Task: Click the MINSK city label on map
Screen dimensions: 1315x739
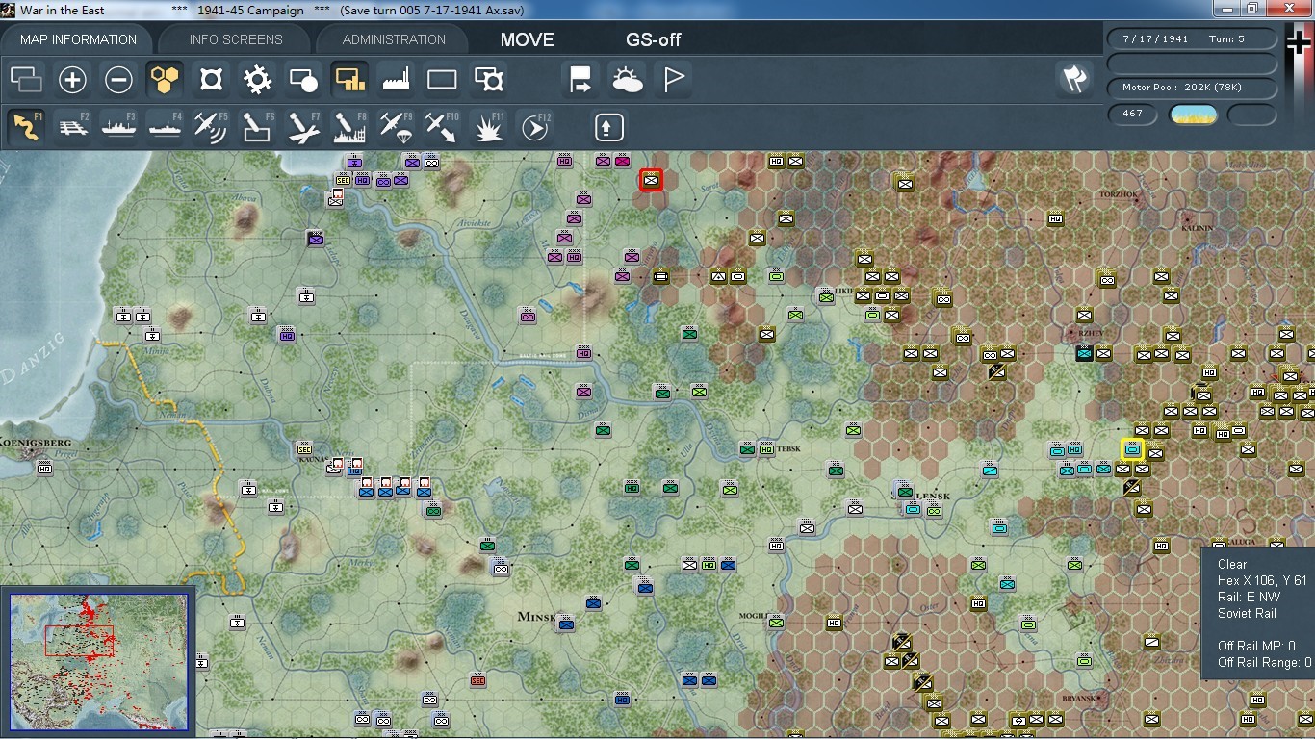Action: (536, 617)
